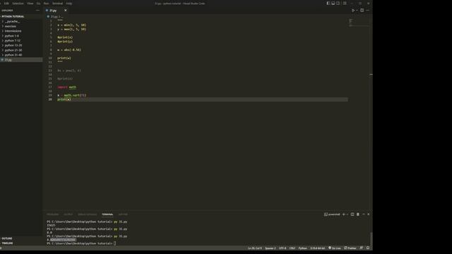This screenshot has width=452, height=254.
Task: Open the Selection menu
Action: click(18, 4)
